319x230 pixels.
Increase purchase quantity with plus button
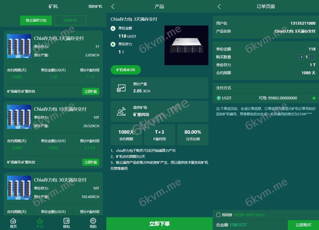tap(301, 57)
